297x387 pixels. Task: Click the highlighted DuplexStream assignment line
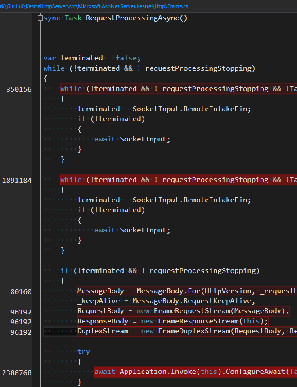coord(187,331)
